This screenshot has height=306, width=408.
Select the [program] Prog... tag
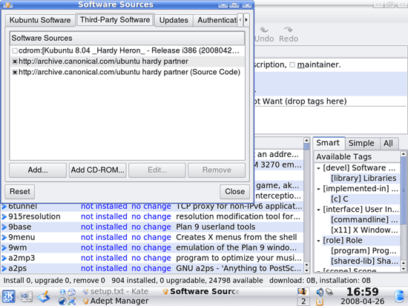point(363,251)
